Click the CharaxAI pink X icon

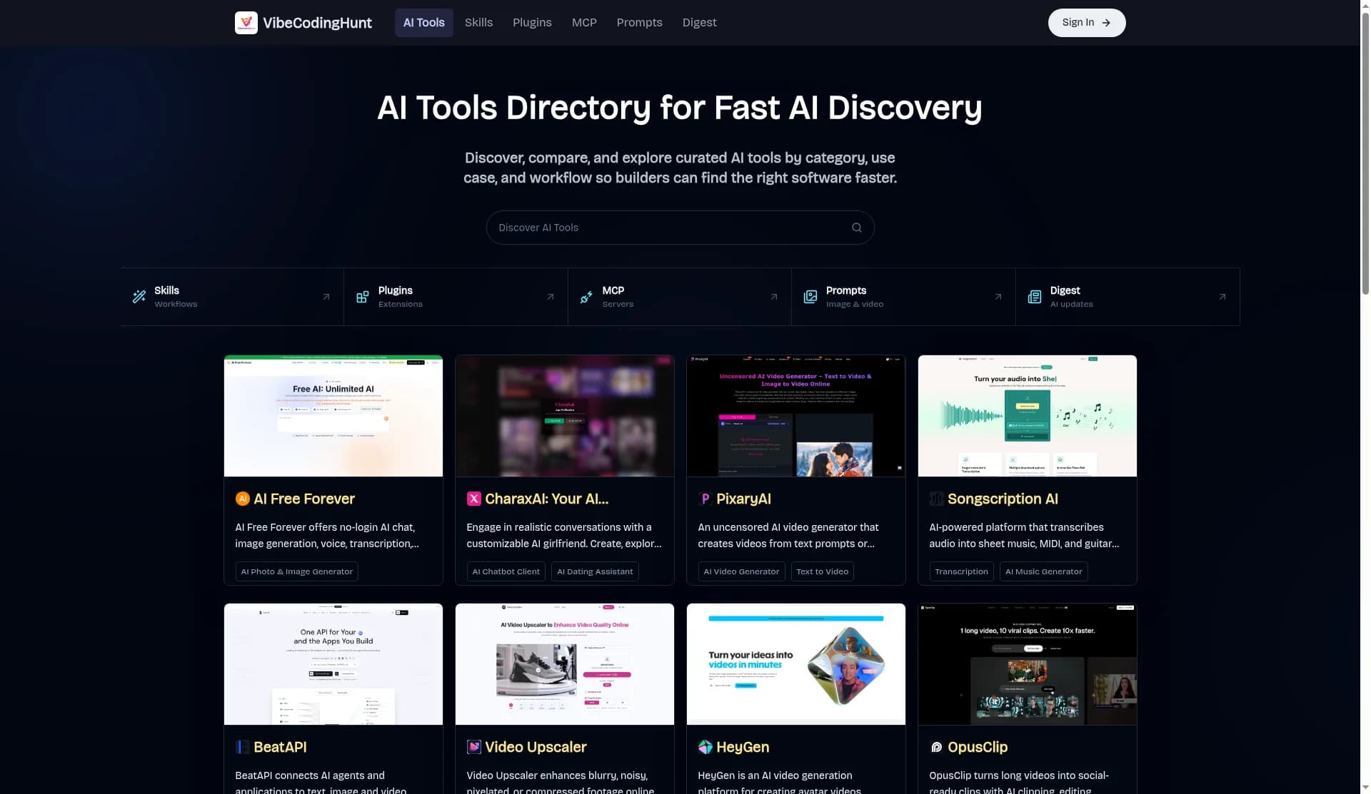(474, 499)
